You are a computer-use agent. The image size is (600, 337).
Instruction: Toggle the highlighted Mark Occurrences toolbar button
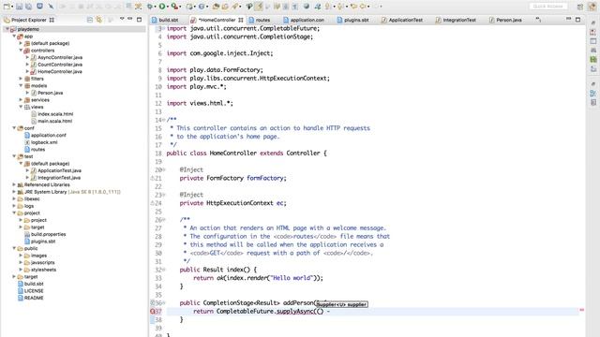[x=259, y=7]
